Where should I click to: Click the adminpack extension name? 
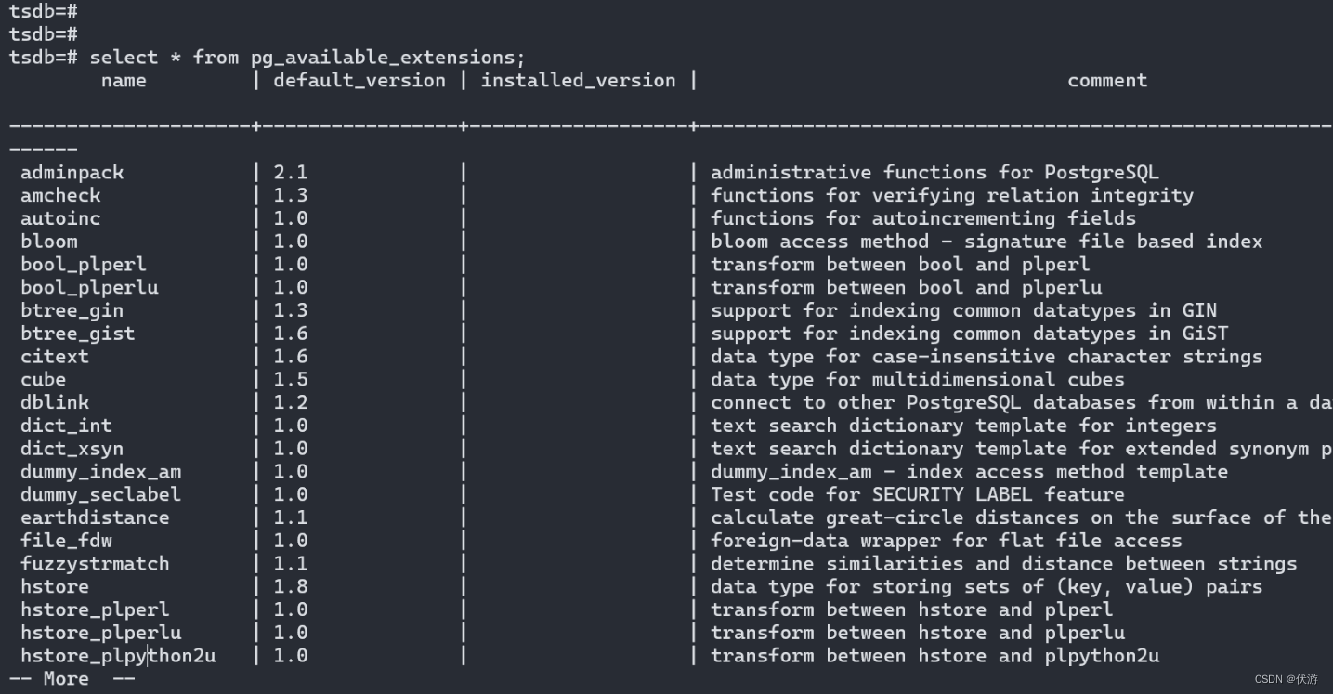[72, 172]
